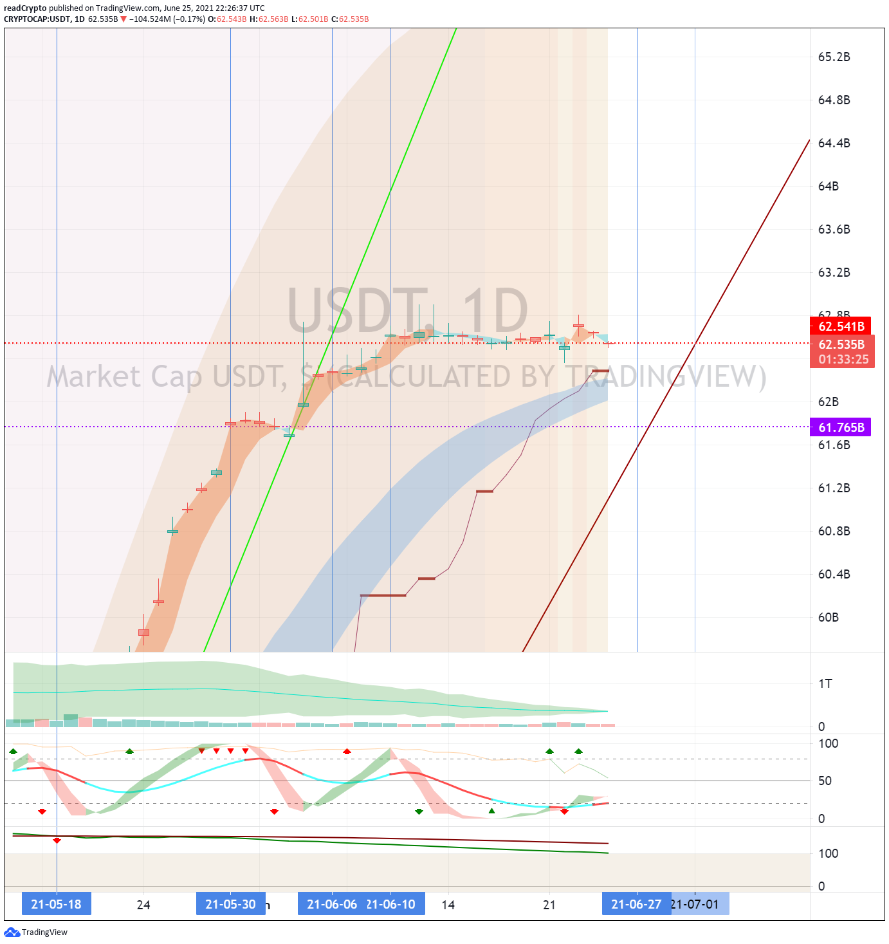Image resolution: width=889 pixels, height=944 pixels.
Task: Click the −104.524M (−0.17%) change value
Action: point(167,19)
